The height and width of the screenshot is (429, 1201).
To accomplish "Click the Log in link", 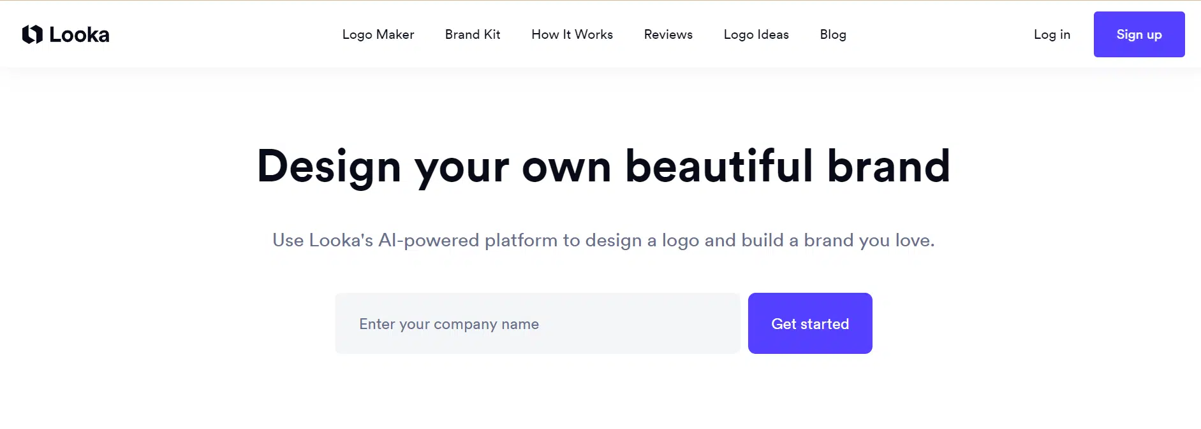I will (x=1052, y=34).
